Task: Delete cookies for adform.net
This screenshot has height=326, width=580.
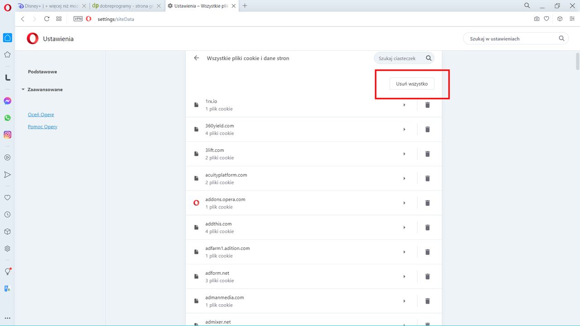Action: pos(427,277)
